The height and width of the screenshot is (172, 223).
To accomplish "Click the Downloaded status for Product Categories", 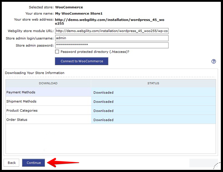I will (x=104, y=111).
